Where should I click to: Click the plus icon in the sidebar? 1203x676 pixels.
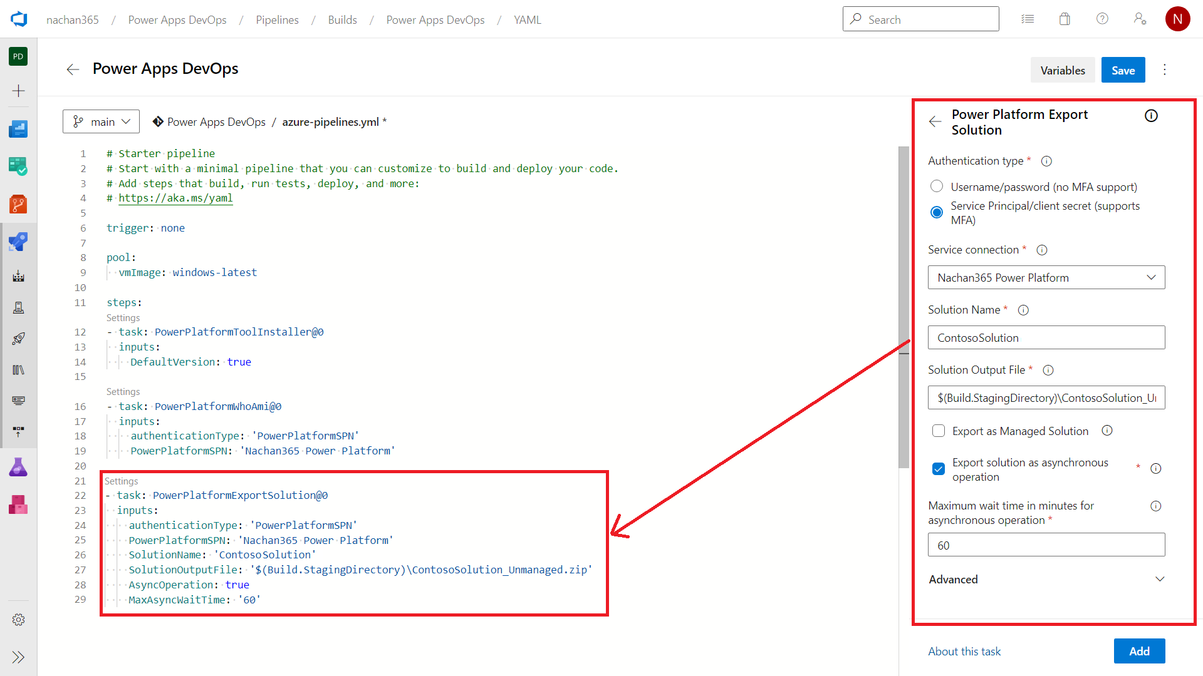coord(18,91)
